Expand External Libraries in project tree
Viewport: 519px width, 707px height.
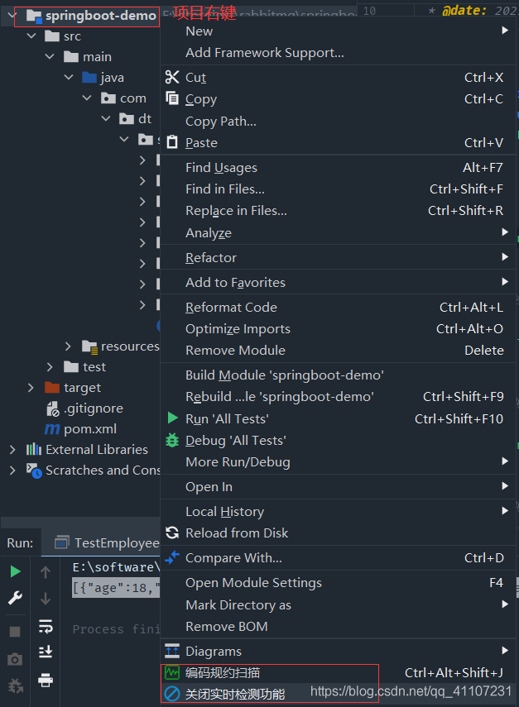[12, 450]
